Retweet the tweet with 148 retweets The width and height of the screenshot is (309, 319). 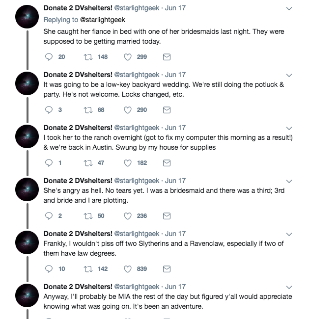click(x=88, y=57)
